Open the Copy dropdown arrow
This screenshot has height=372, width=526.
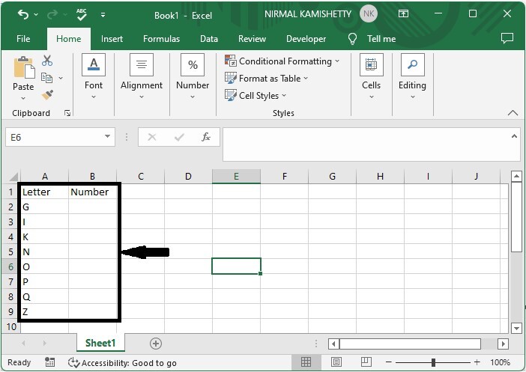[x=61, y=78]
